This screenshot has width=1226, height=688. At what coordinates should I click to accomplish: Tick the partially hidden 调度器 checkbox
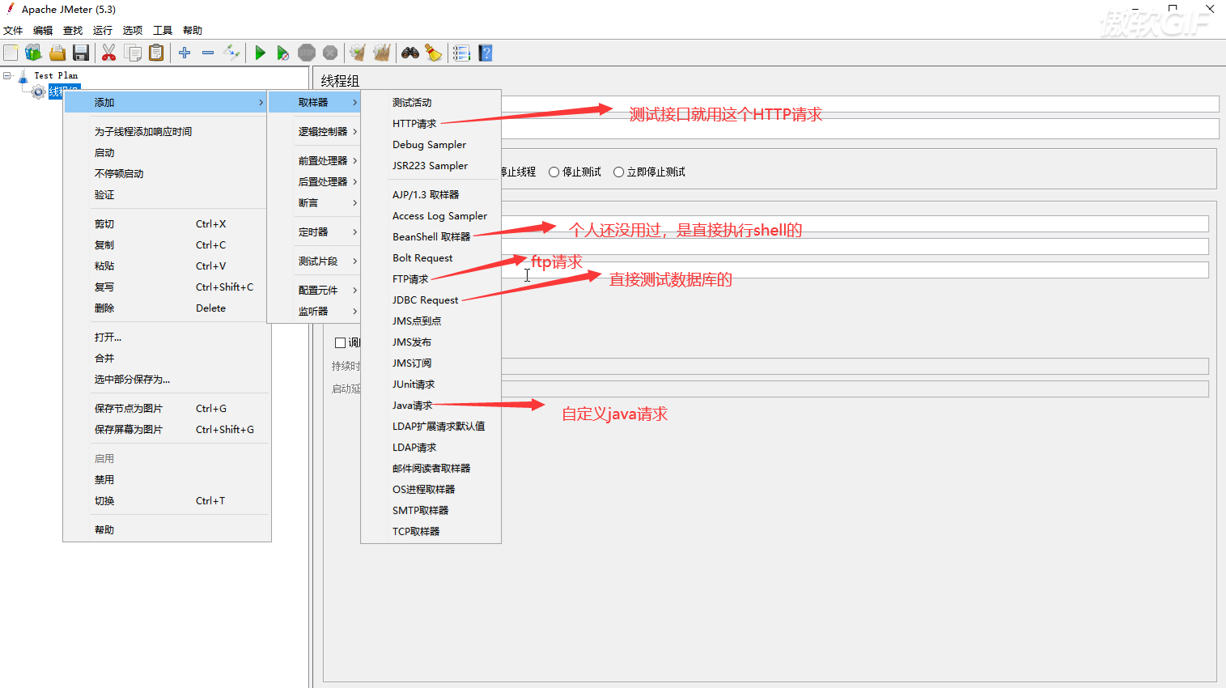(341, 343)
